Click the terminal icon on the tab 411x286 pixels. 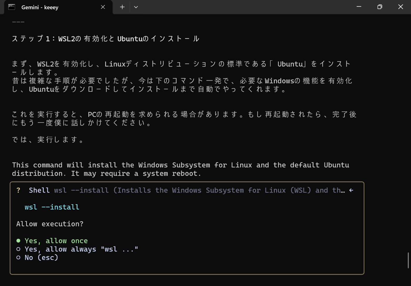(x=12, y=7)
